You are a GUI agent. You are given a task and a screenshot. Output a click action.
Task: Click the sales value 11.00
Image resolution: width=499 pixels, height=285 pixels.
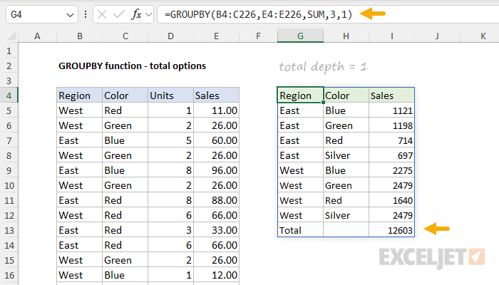[x=217, y=110]
